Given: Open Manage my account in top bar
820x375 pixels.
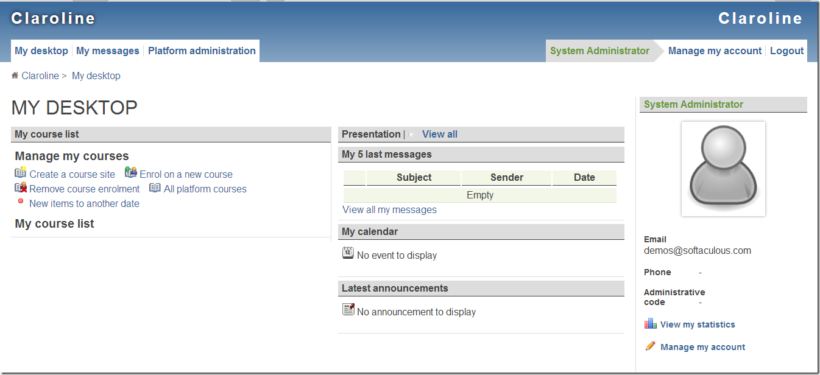Looking at the screenshot, I should tap(715, 51).
